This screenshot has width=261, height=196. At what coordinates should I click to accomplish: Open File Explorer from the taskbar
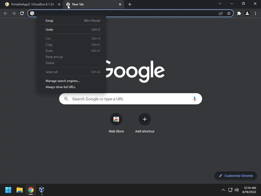[x=20, y=190]
